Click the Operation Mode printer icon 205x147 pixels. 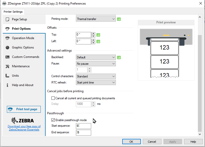[x=7, y=38]
